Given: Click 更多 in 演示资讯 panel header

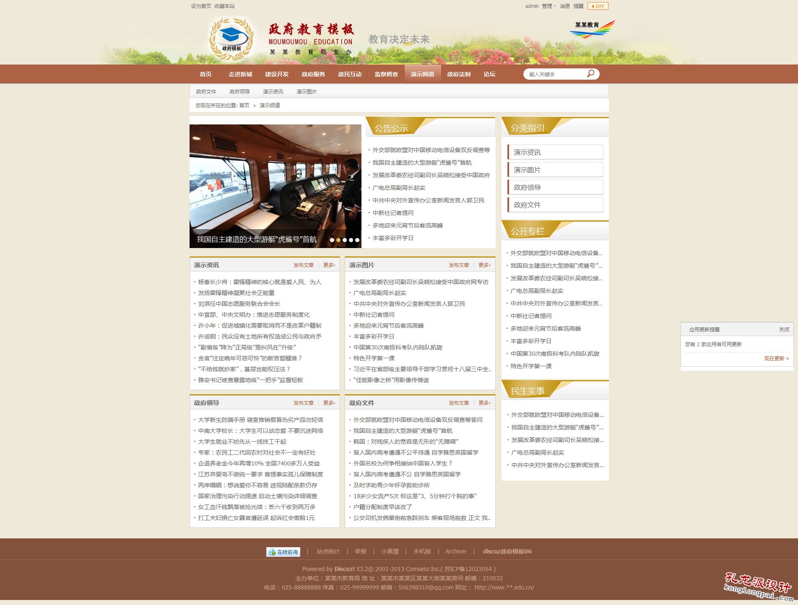Looking at the screenshot, I should click(x=329, y=265).
